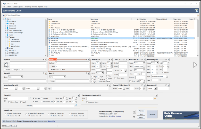The image size is (201, 129).
Task: Click the reset R button of RegEx (1) panel
Action: tap(46, 60)
